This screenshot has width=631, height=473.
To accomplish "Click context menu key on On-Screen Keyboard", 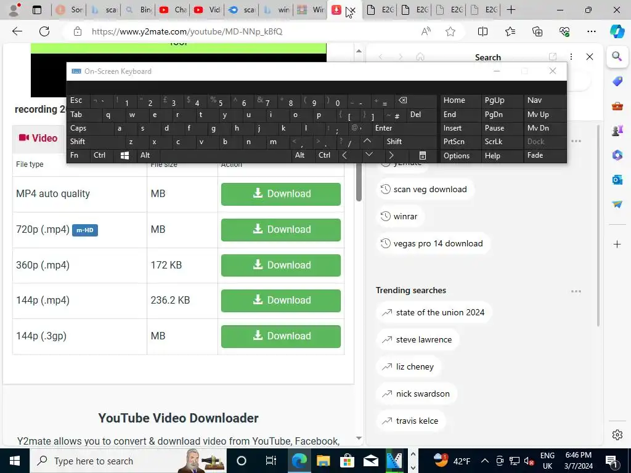I will pyautogui.click(x=422, y=155).
